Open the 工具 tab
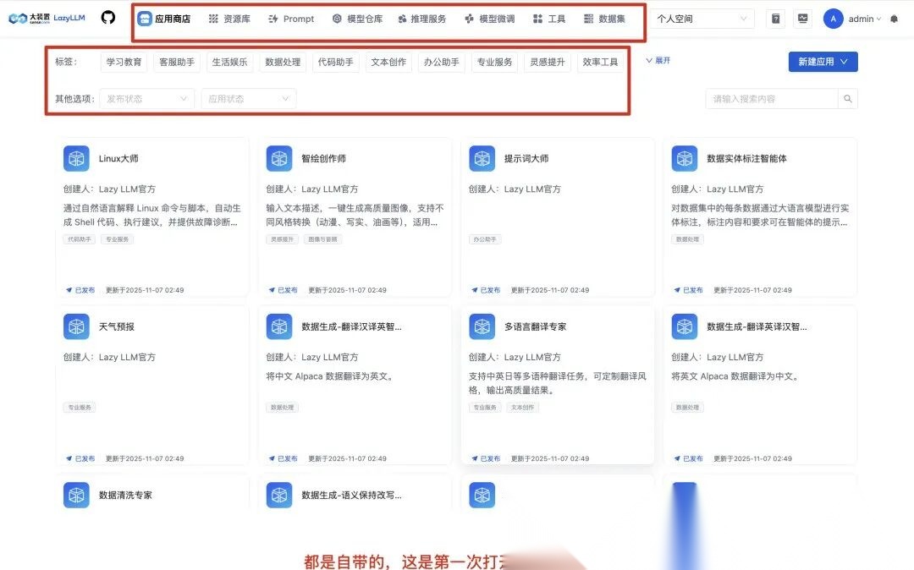This screenshot has height=570, width=914. point(549,19)
